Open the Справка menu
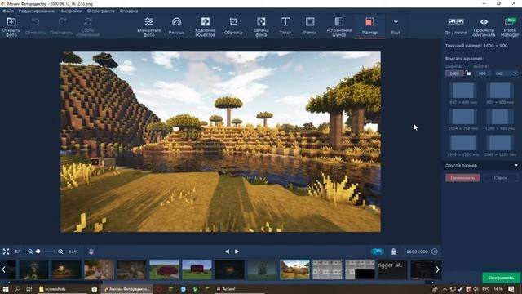The width and height of the screenshot is (522, 294). [x=129, y=11]
